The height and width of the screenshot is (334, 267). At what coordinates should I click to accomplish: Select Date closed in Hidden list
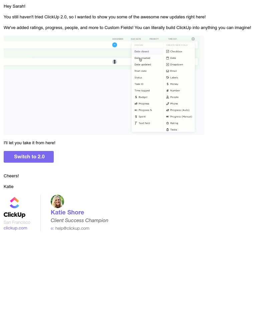point(142,51)
